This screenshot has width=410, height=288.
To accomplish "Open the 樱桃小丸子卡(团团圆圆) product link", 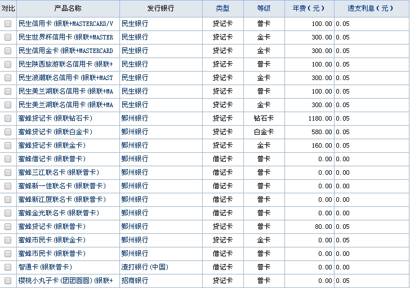I will [66, 281].
